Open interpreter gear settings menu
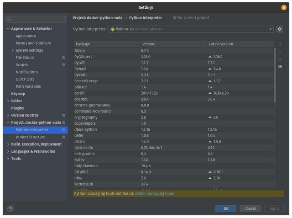292x218 pixels. pyautogui.click(x=279, y=29)
